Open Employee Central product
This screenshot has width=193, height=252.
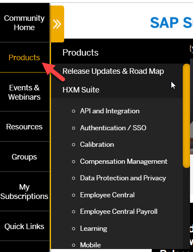click(x=107, y=195)
